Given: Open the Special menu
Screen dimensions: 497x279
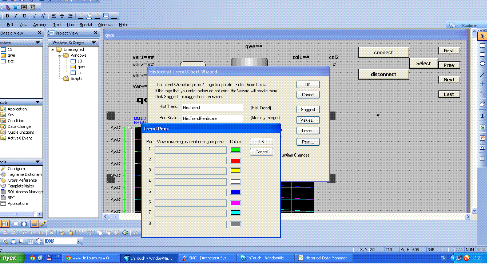Looking at the screenshot, I should pos(86,25).
